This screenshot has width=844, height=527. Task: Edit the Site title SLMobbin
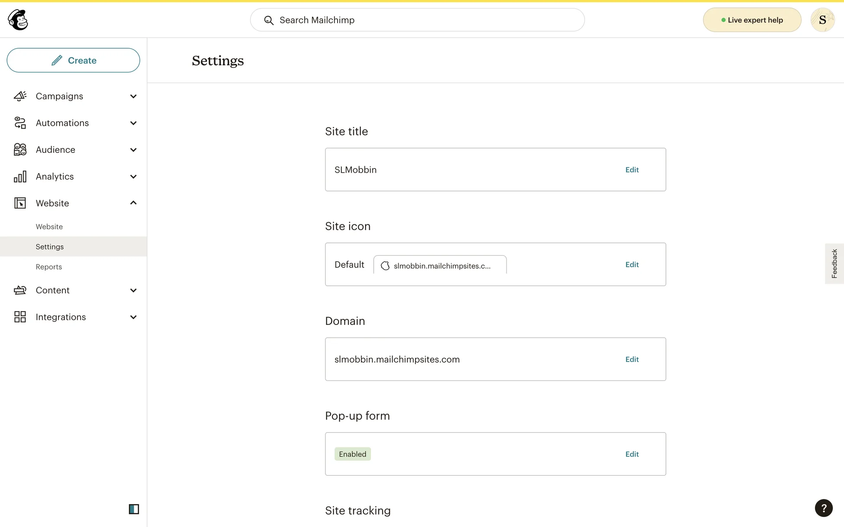pyautogui.click(x=632, y=170)
